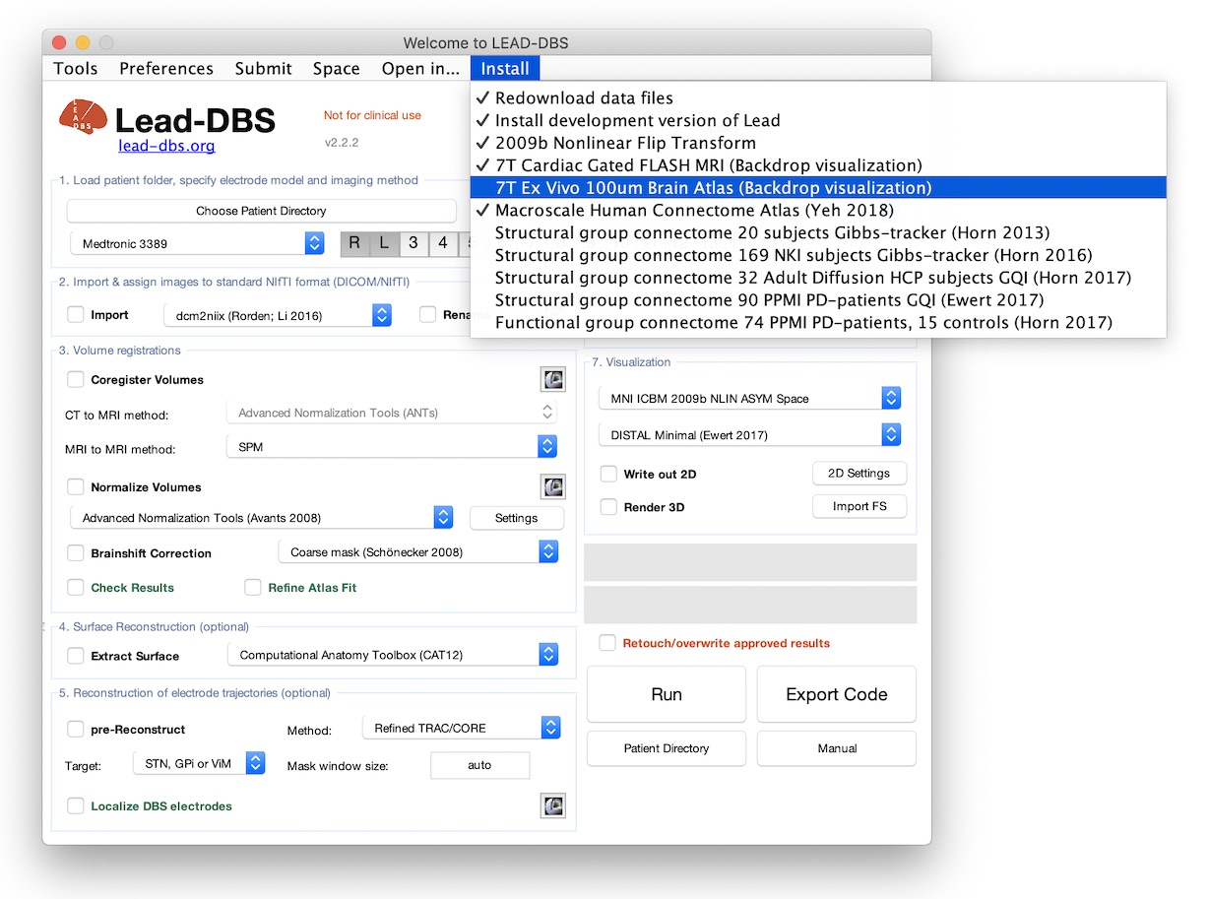The width and height of the screenshot is (1209, 899).
Task: Enable the Import checkbox
Action: pyautogui.click(x=76, y=315)
